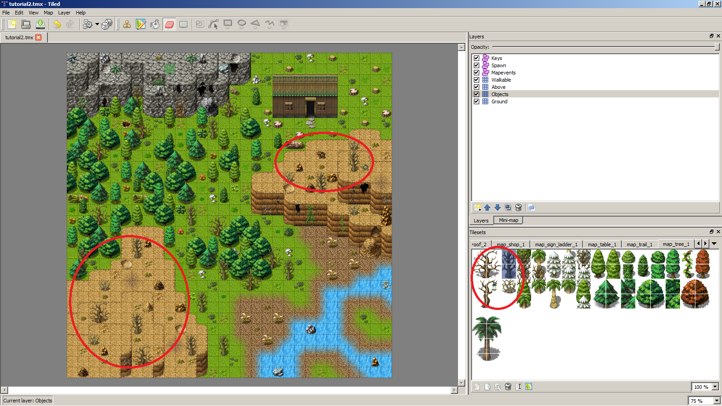This screenshot has height=406, width=722.
Task: Open the map_table_1 tileset tab
Action: click(602, 244)
